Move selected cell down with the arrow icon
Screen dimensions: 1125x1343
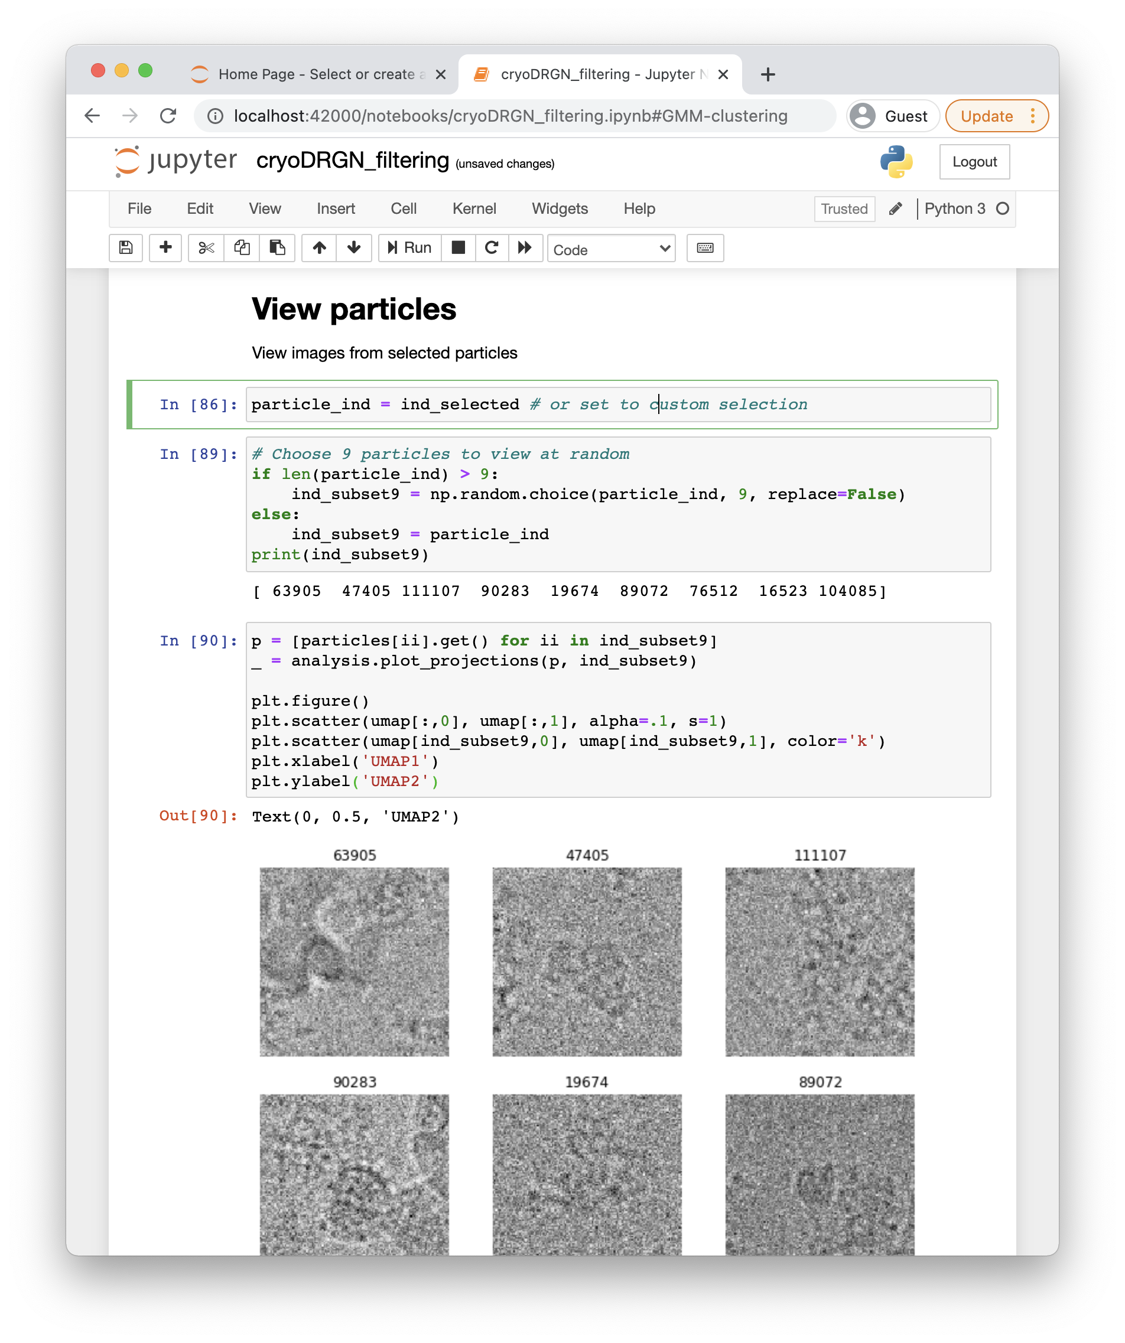[354, 247]
